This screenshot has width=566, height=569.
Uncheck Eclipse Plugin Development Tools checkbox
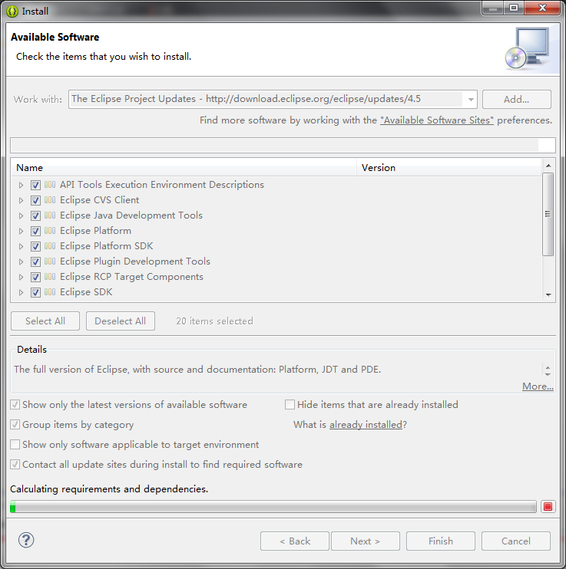click(x=35, y=261)
